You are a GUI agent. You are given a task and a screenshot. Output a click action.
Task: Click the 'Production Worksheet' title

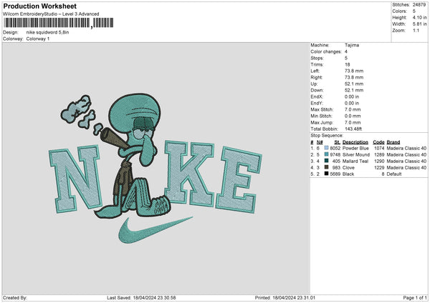39,6
